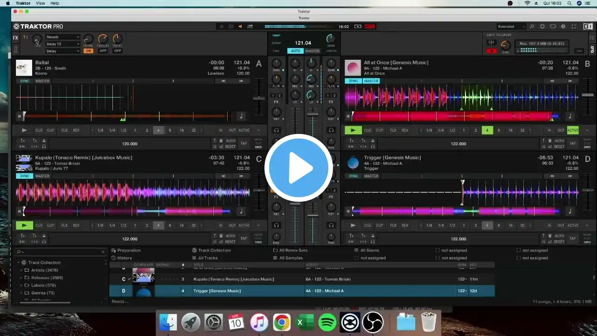Toggle REV reverse on deck D
Image resolution: width=597 pixels, height=336 pixels.
click(405, 225)
